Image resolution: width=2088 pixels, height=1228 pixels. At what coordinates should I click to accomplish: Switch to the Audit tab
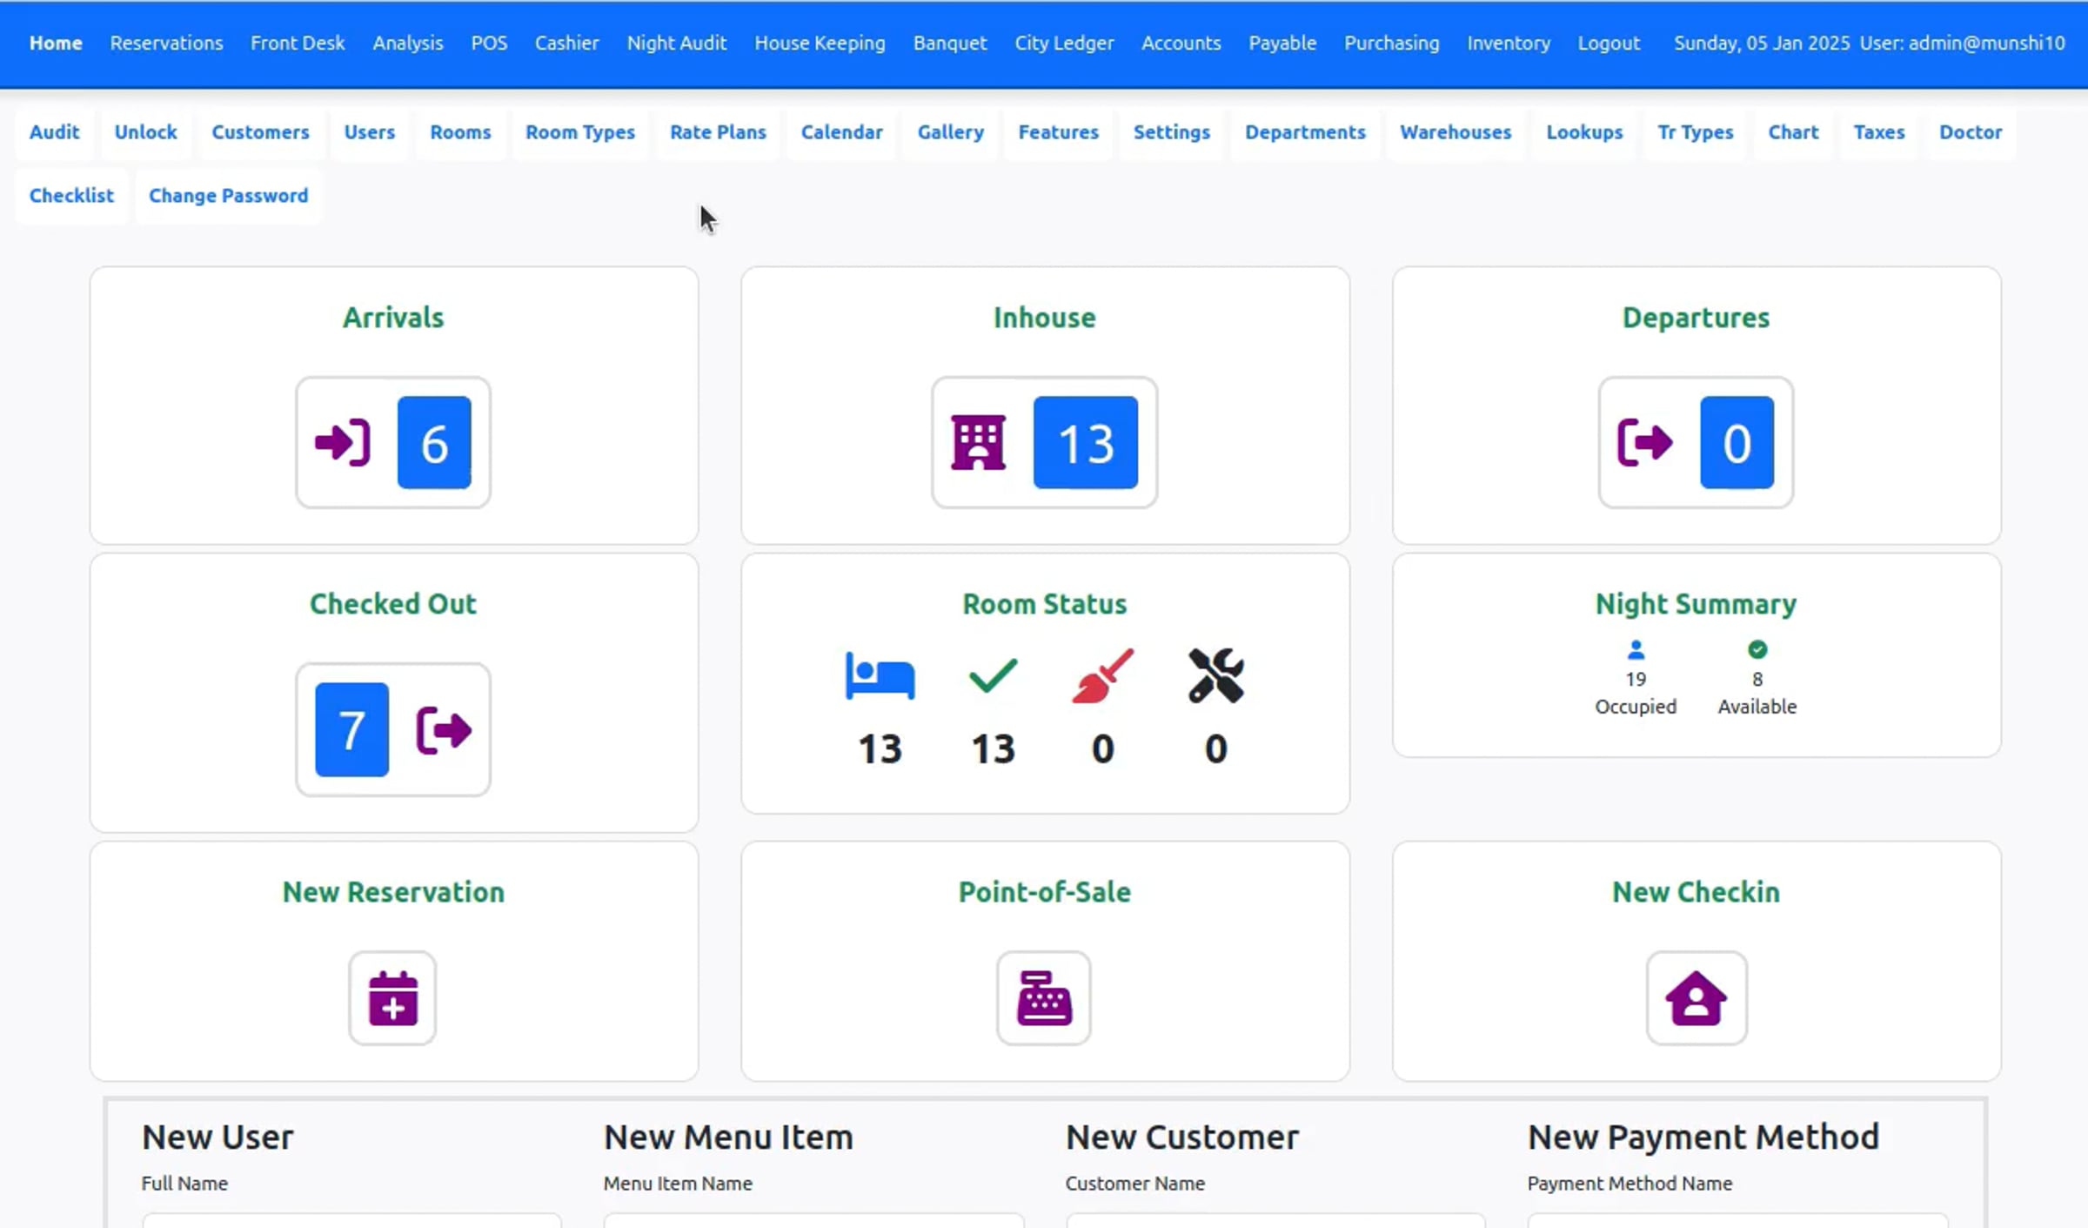pyautogui.click(x=54, y=132)
